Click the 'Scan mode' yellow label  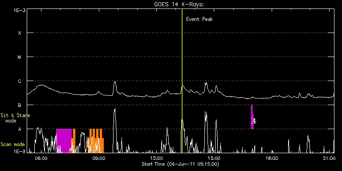click(x=12, y=144)
